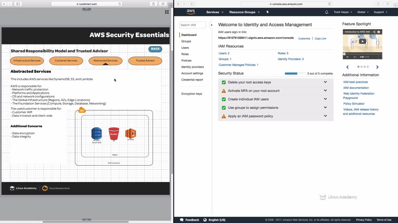Select the Trusted Advisor tab
The height and width of the screenshot is (223, 398).
pos(145,61)
